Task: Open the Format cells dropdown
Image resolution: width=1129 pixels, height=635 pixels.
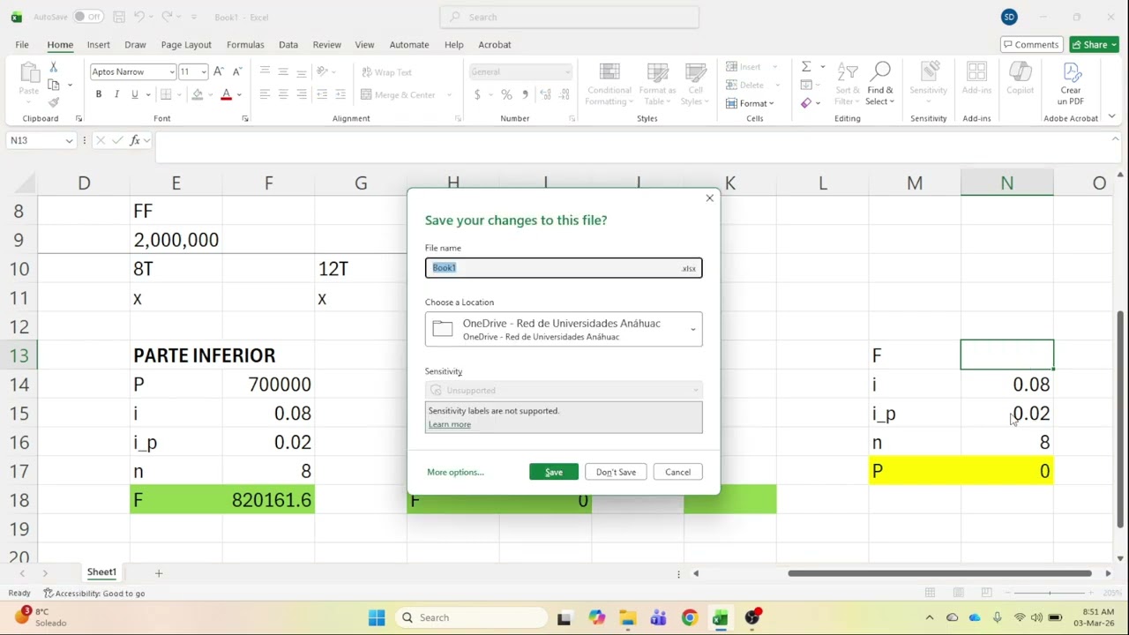Action: pos(751,103)
